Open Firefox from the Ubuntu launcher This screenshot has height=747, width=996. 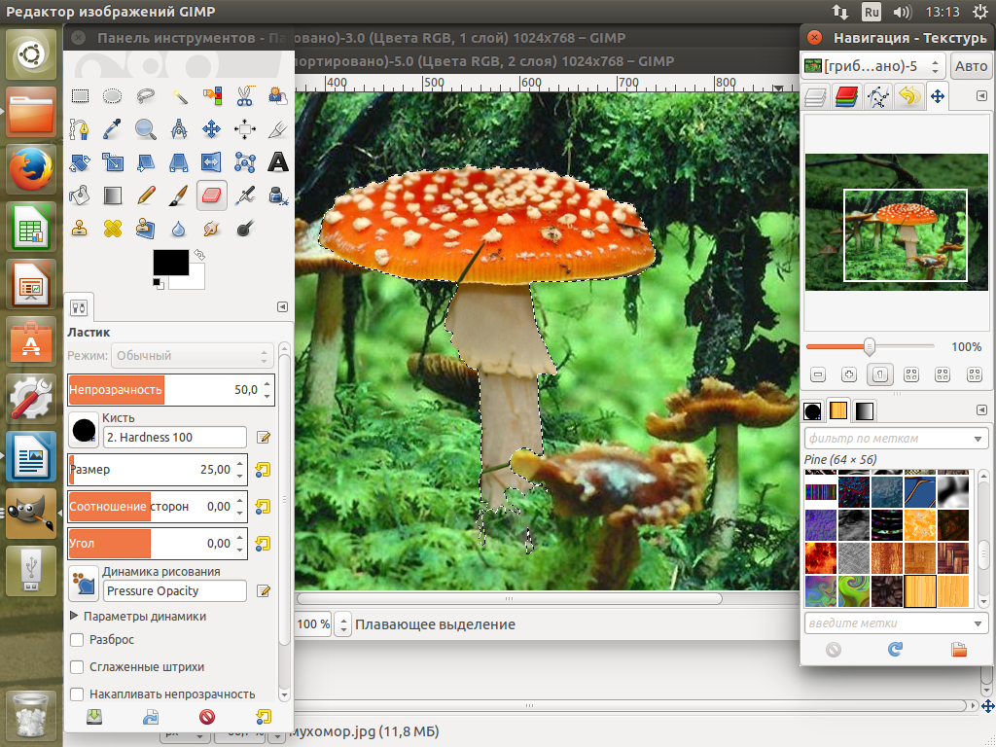click(31, 170)
